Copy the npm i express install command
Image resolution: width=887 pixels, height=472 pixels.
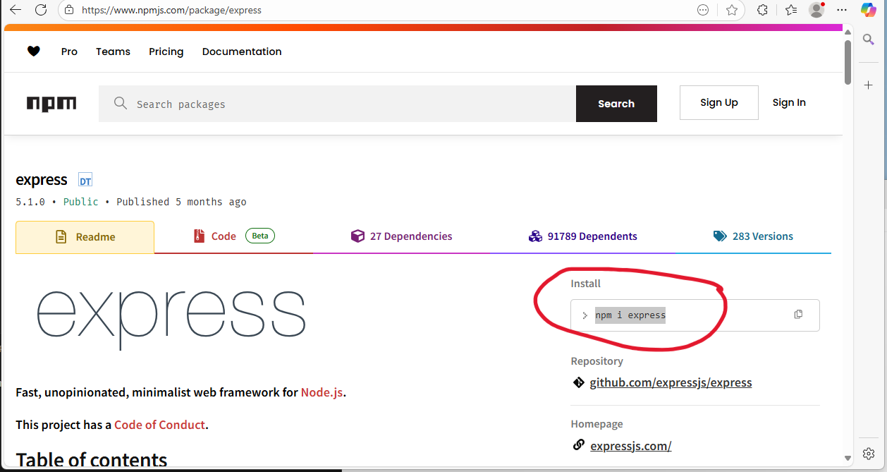(x=798, y=315)
